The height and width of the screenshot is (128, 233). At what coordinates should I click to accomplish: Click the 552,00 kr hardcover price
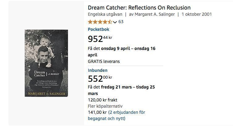tap(100, 79)
